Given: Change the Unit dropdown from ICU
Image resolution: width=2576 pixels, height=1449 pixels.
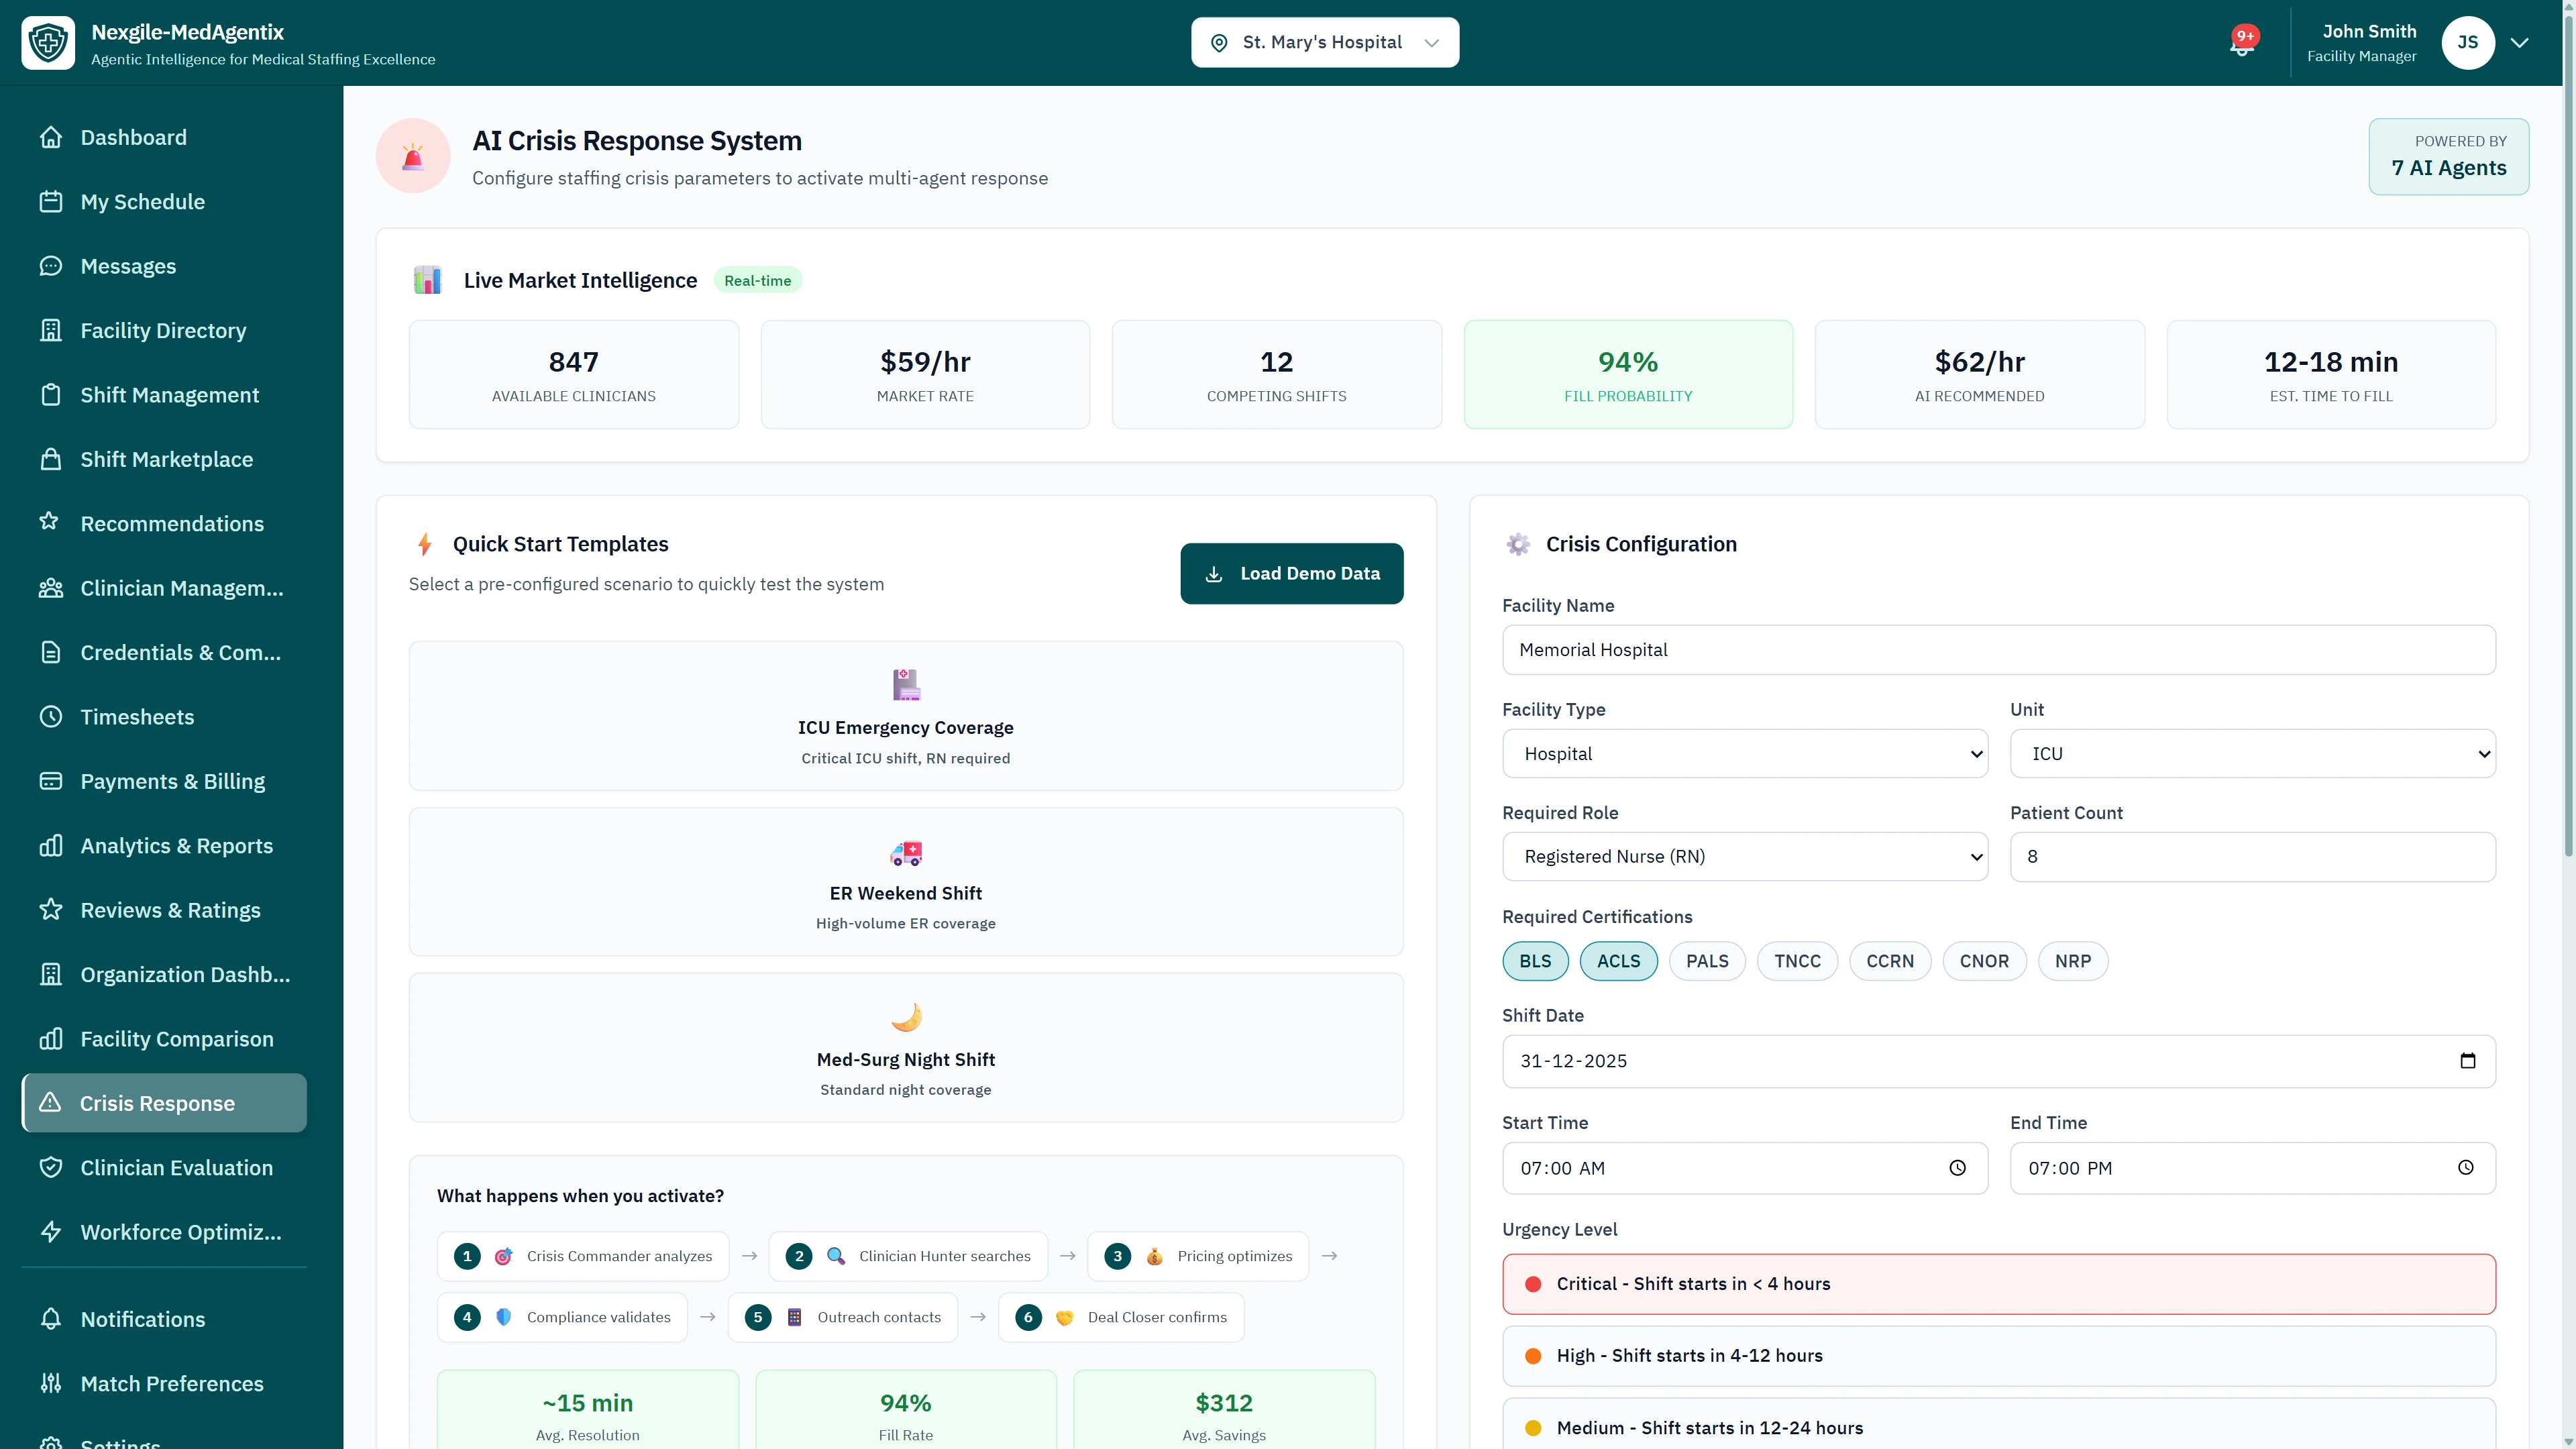Looking at the screenshot, I should 2252,753.
